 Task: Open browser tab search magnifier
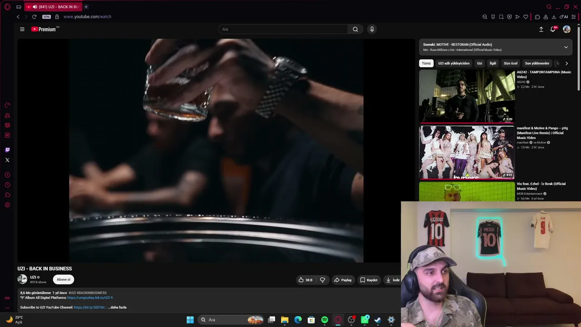[x=549, y=7]
